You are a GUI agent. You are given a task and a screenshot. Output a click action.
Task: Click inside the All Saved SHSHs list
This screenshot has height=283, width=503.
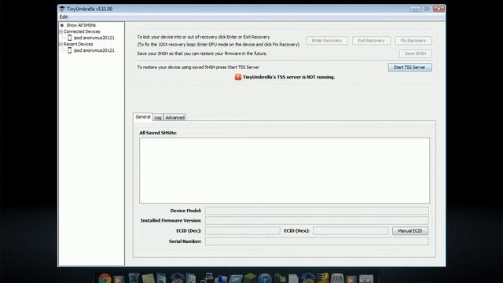point(285,171)
